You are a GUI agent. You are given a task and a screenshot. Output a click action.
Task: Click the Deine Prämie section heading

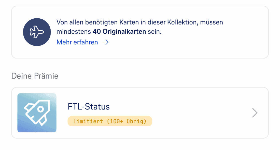(x=35, y=76)
